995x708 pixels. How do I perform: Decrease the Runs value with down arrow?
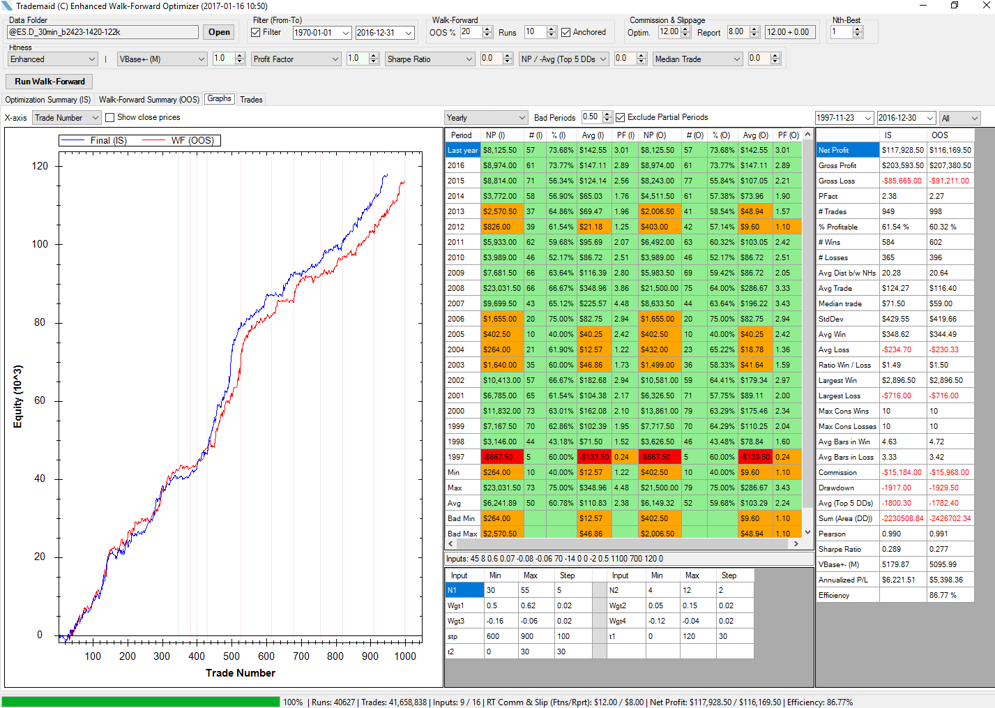click(552, 35)
